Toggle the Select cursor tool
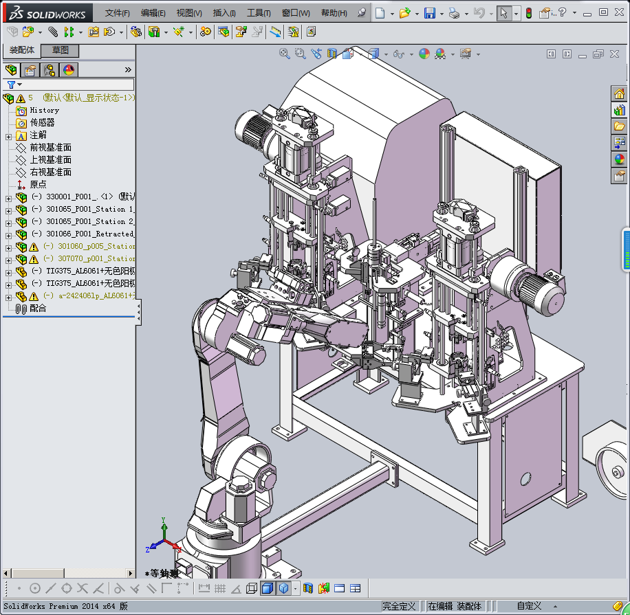Image resolution: width=630 pixels, height=615 pixels. [x=503, y=13]
